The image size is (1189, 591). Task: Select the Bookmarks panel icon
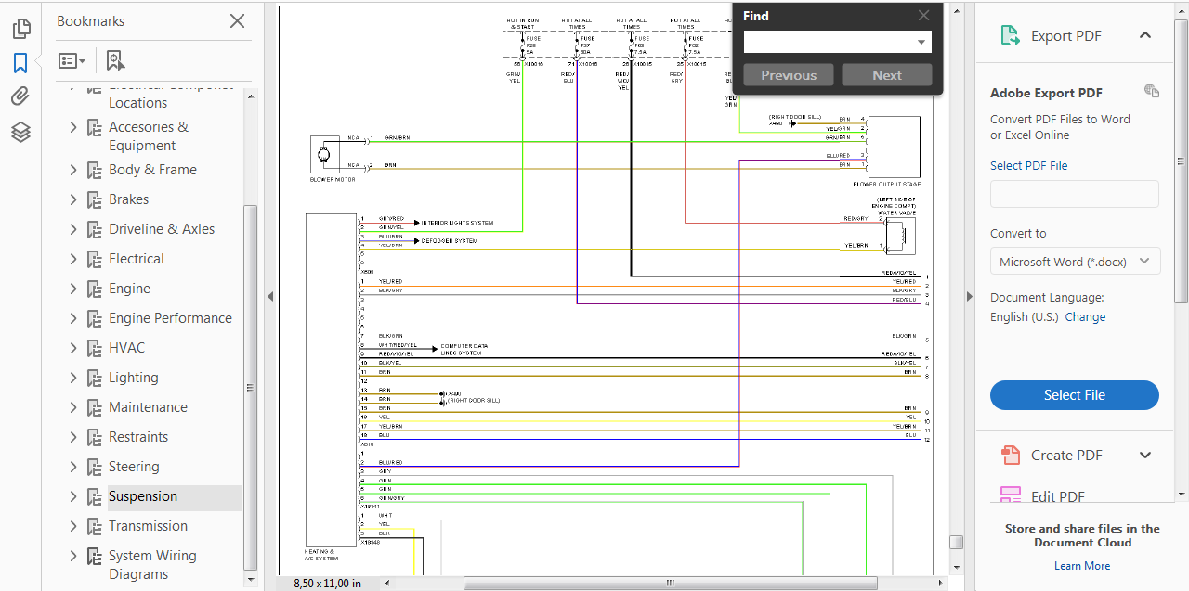pos(20,63)
